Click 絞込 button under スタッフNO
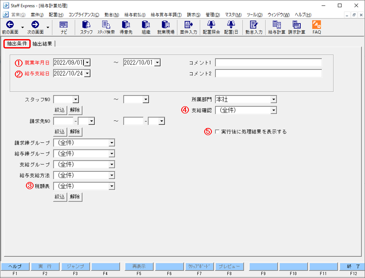The height and width of the screenshot is (278, 365). (x=60, y=110)
